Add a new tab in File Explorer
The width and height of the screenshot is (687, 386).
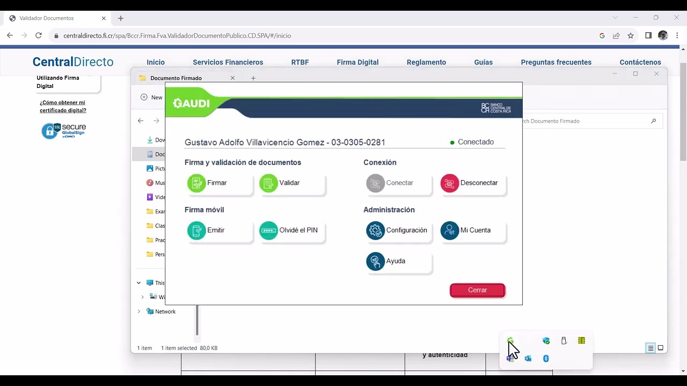pyautogui.click(x=253, y=78)
